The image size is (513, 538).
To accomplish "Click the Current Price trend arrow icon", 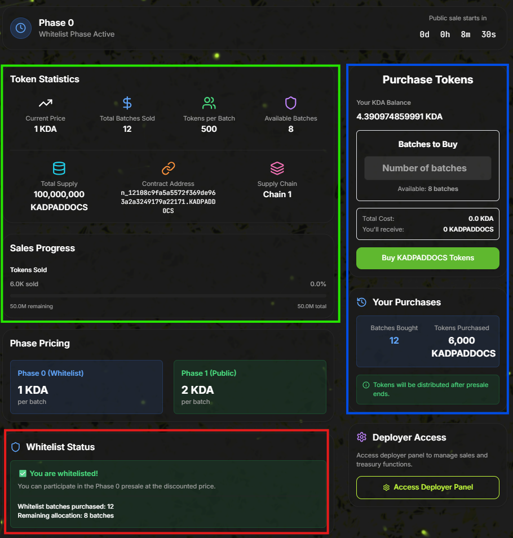I will pyautogui.click(x=45, y=103).
